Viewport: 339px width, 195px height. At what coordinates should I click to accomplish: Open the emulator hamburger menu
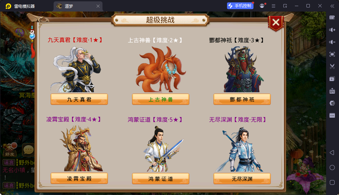(x=274, y=6)
